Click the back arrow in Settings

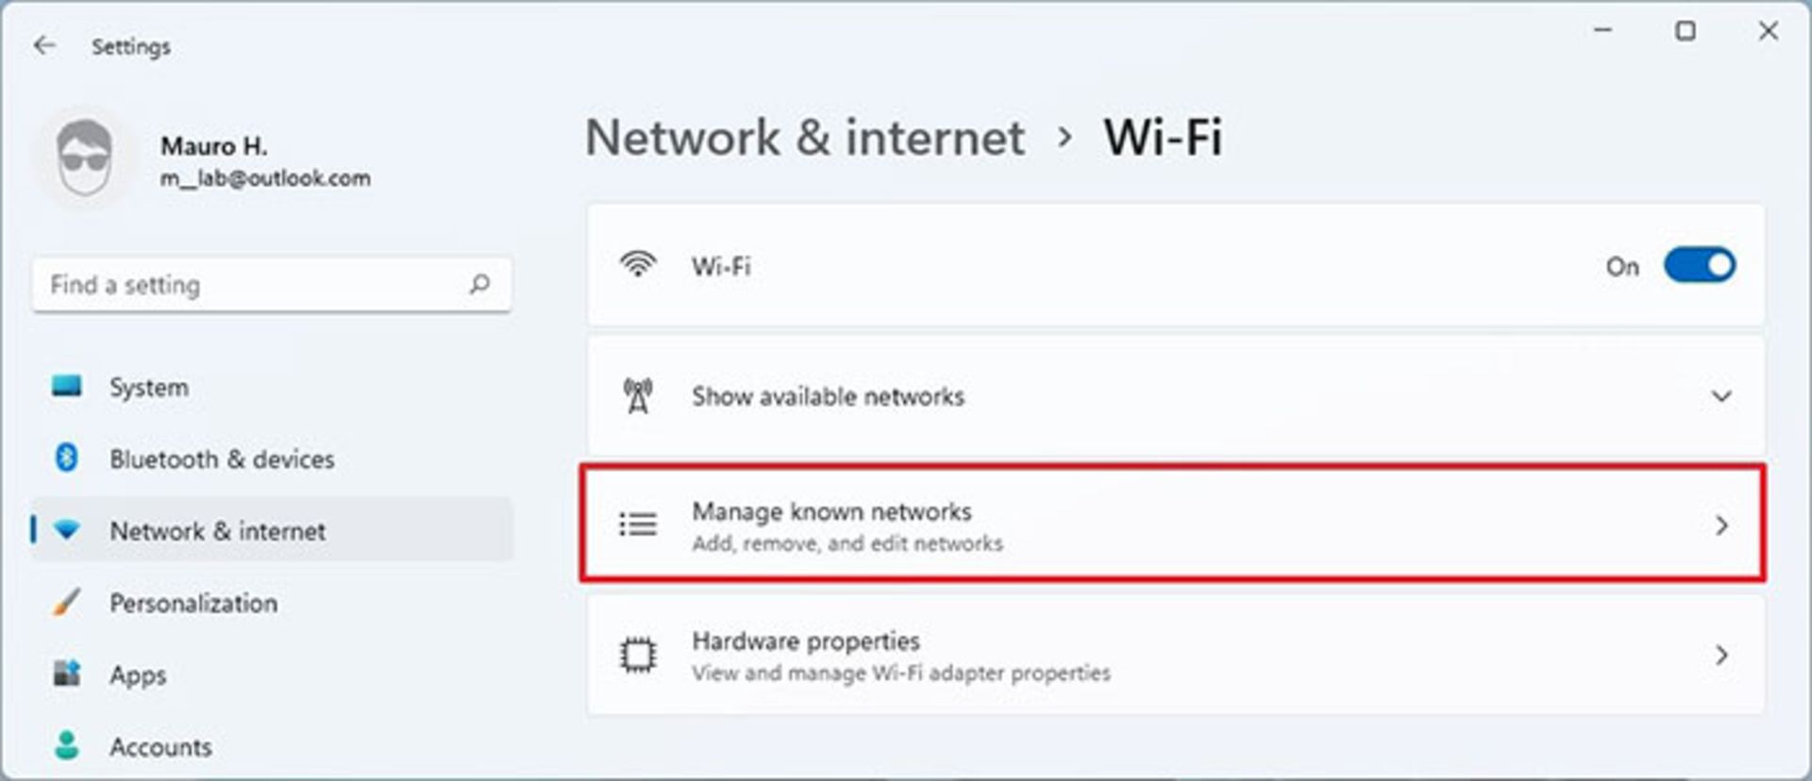[x=43, y=44]
